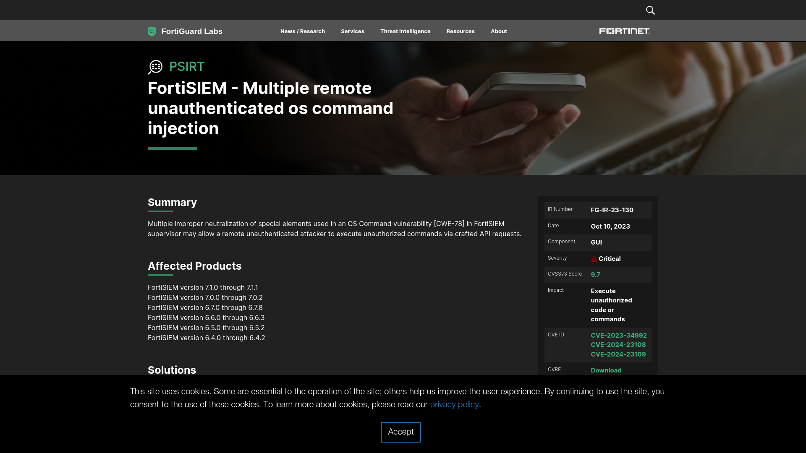Screen dimensions: 806x453
Task: Click FortiSIEM version 7.1.0 through 7.1.1
Action: coord(203,288)
